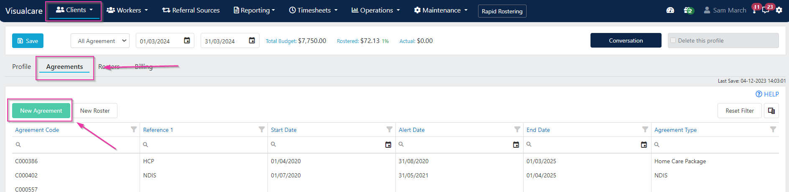Switch to the Agreements tab
The height and width of the screenshot is (192, 789).
coord(64,66)
